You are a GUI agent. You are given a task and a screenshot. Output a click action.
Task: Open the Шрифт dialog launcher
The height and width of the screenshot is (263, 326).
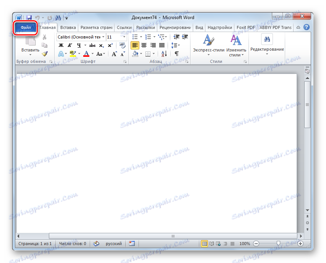(x=125, y=62)
